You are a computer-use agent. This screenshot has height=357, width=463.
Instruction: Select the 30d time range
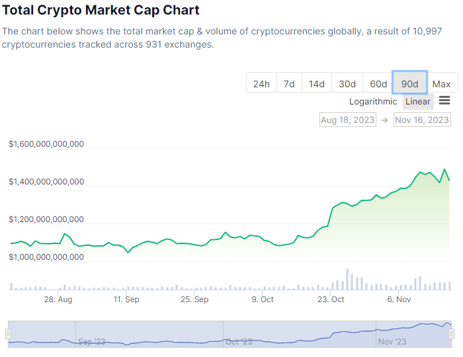pyautogui.click(x=347, y=83)
